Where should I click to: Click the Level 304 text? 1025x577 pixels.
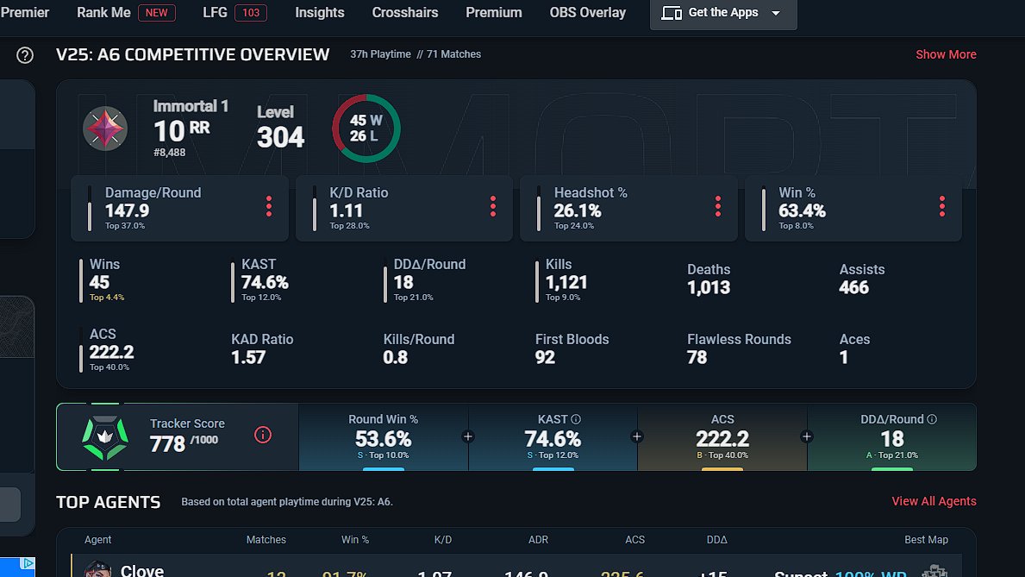coord(280,128)
